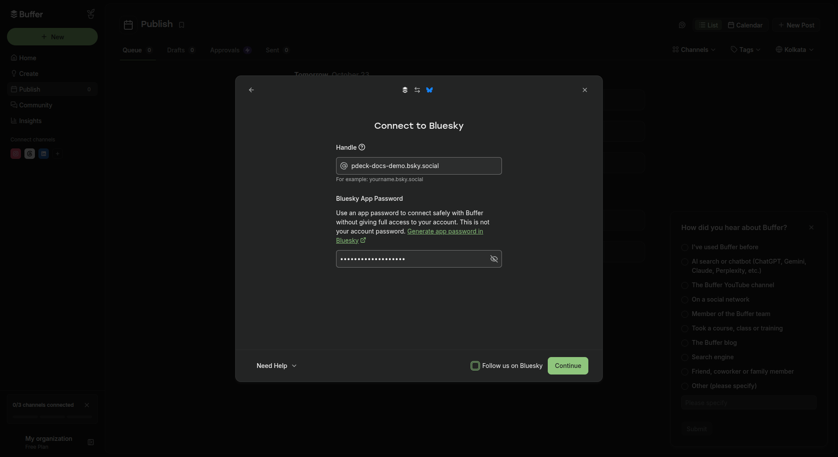Open Create in the sidebar
This screenshot has height=457, width=838.
point(52,74)
